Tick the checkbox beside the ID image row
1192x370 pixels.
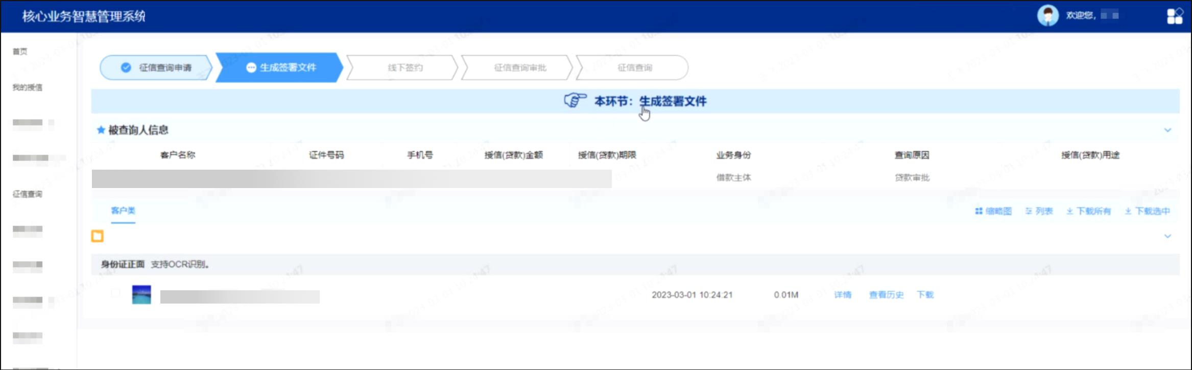[x=115, y=293]
